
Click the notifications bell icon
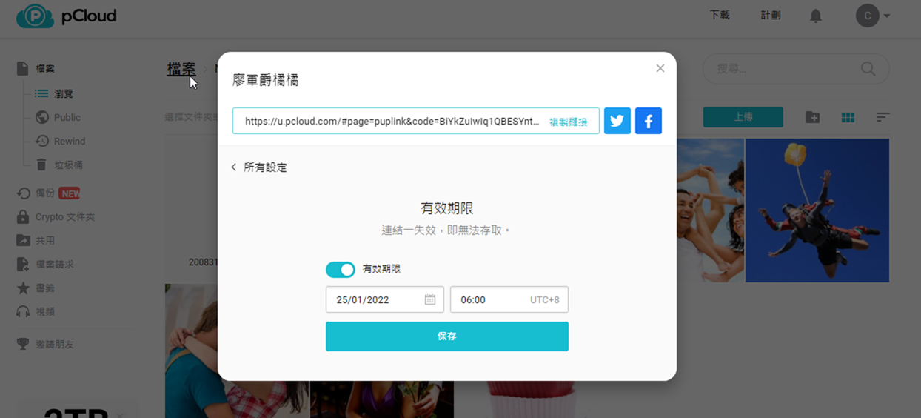pos(815,16)
